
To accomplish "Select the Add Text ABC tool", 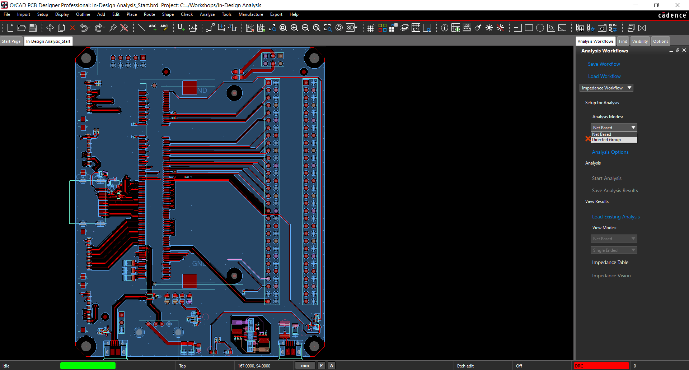I will 153,28.
